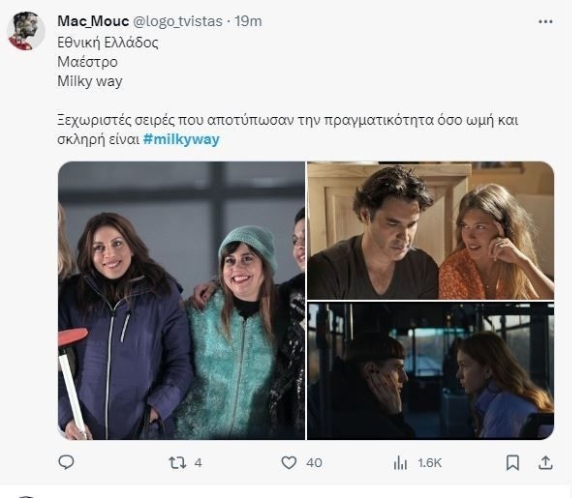This screenshot has height=498, width=587.
Task: Click the 1.6K views count
Action: (428, 463)
